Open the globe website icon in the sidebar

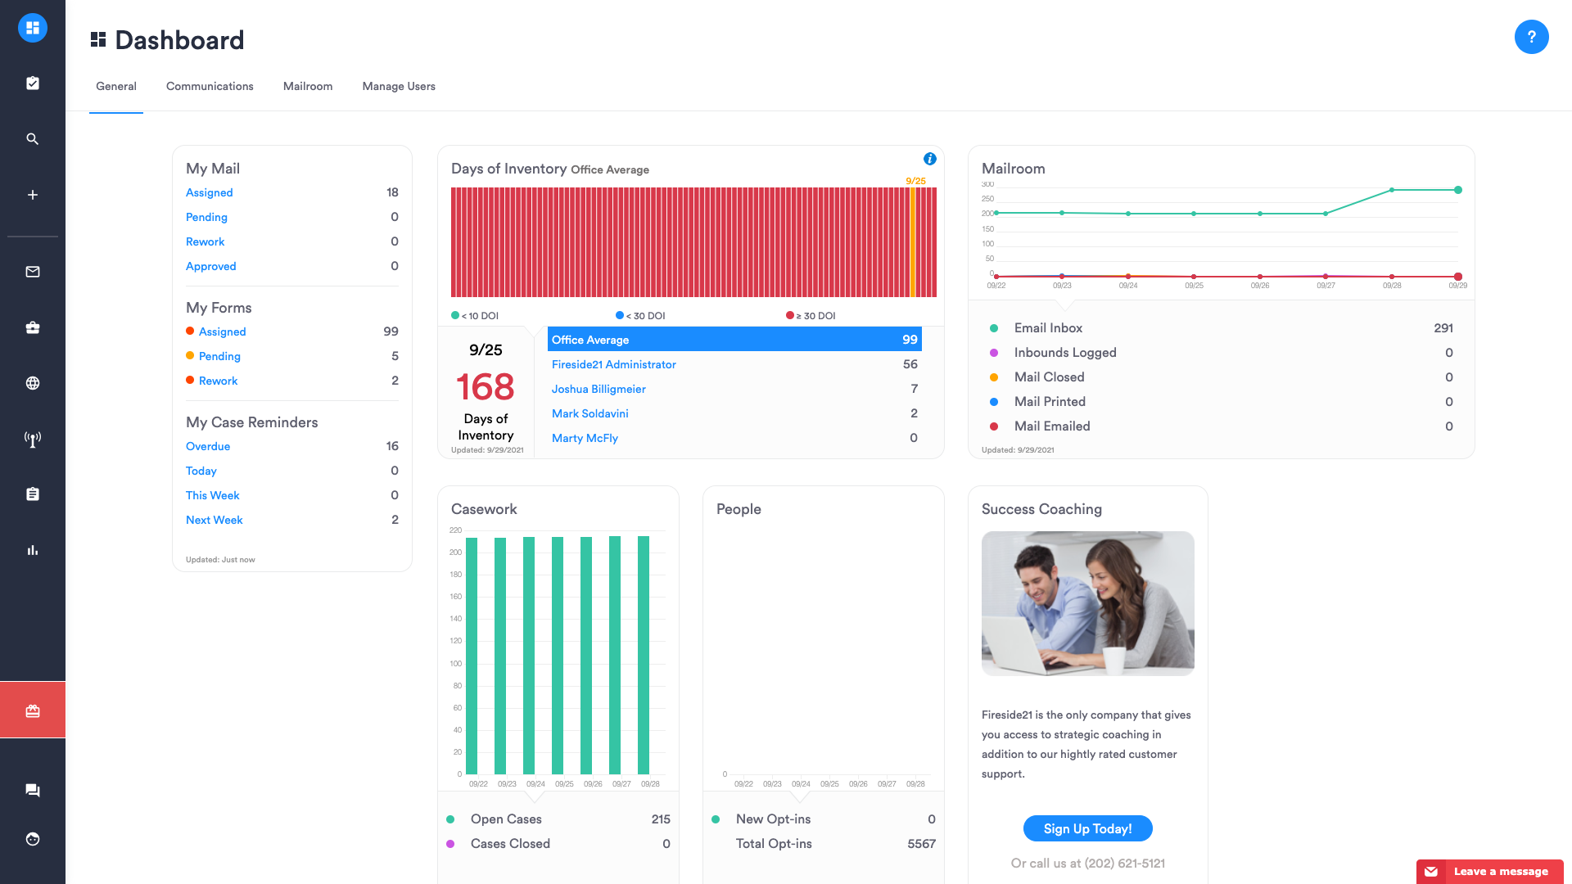[32, 382]
